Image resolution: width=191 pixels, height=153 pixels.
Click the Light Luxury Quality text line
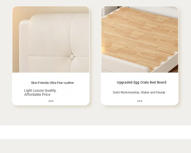pos(40,90)
